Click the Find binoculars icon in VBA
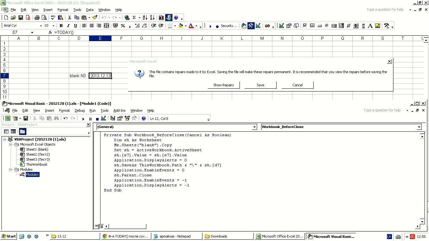The image size is (429, 241). click(56, 118)
